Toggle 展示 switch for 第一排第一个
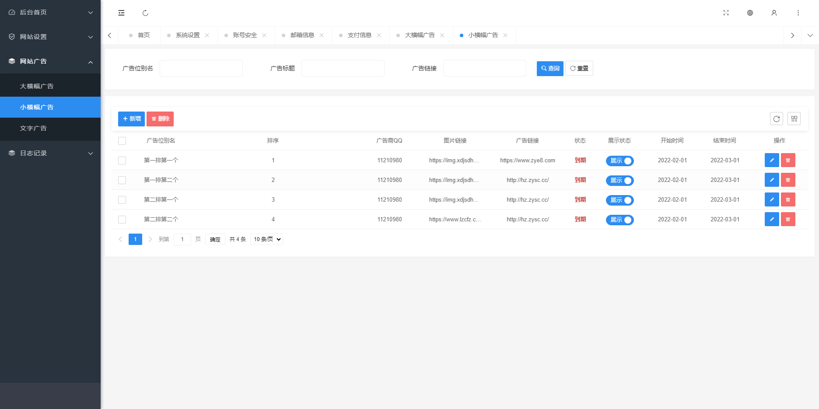The height and width of the screenshot is (409, 819). pos(619,161)
